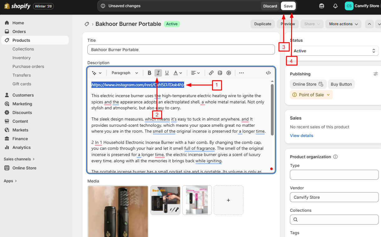The width and height of the screenshot is (381, 237).
Task: Open publishing channel settings icon
Action: [376, 74]
